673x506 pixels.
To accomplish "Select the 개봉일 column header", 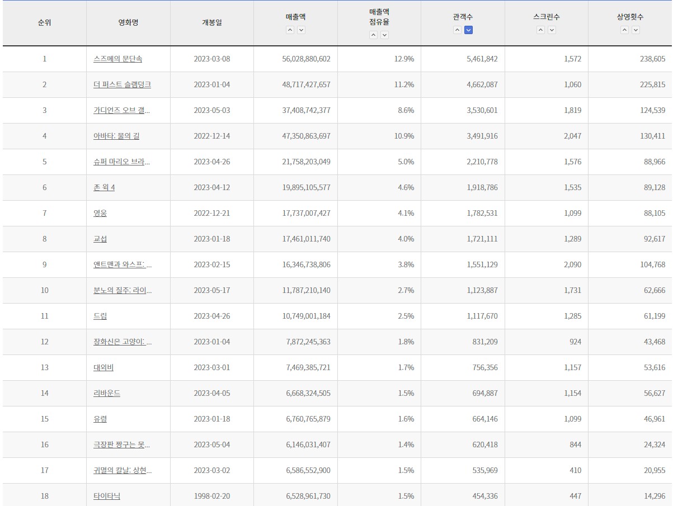I will click(212, 23).
